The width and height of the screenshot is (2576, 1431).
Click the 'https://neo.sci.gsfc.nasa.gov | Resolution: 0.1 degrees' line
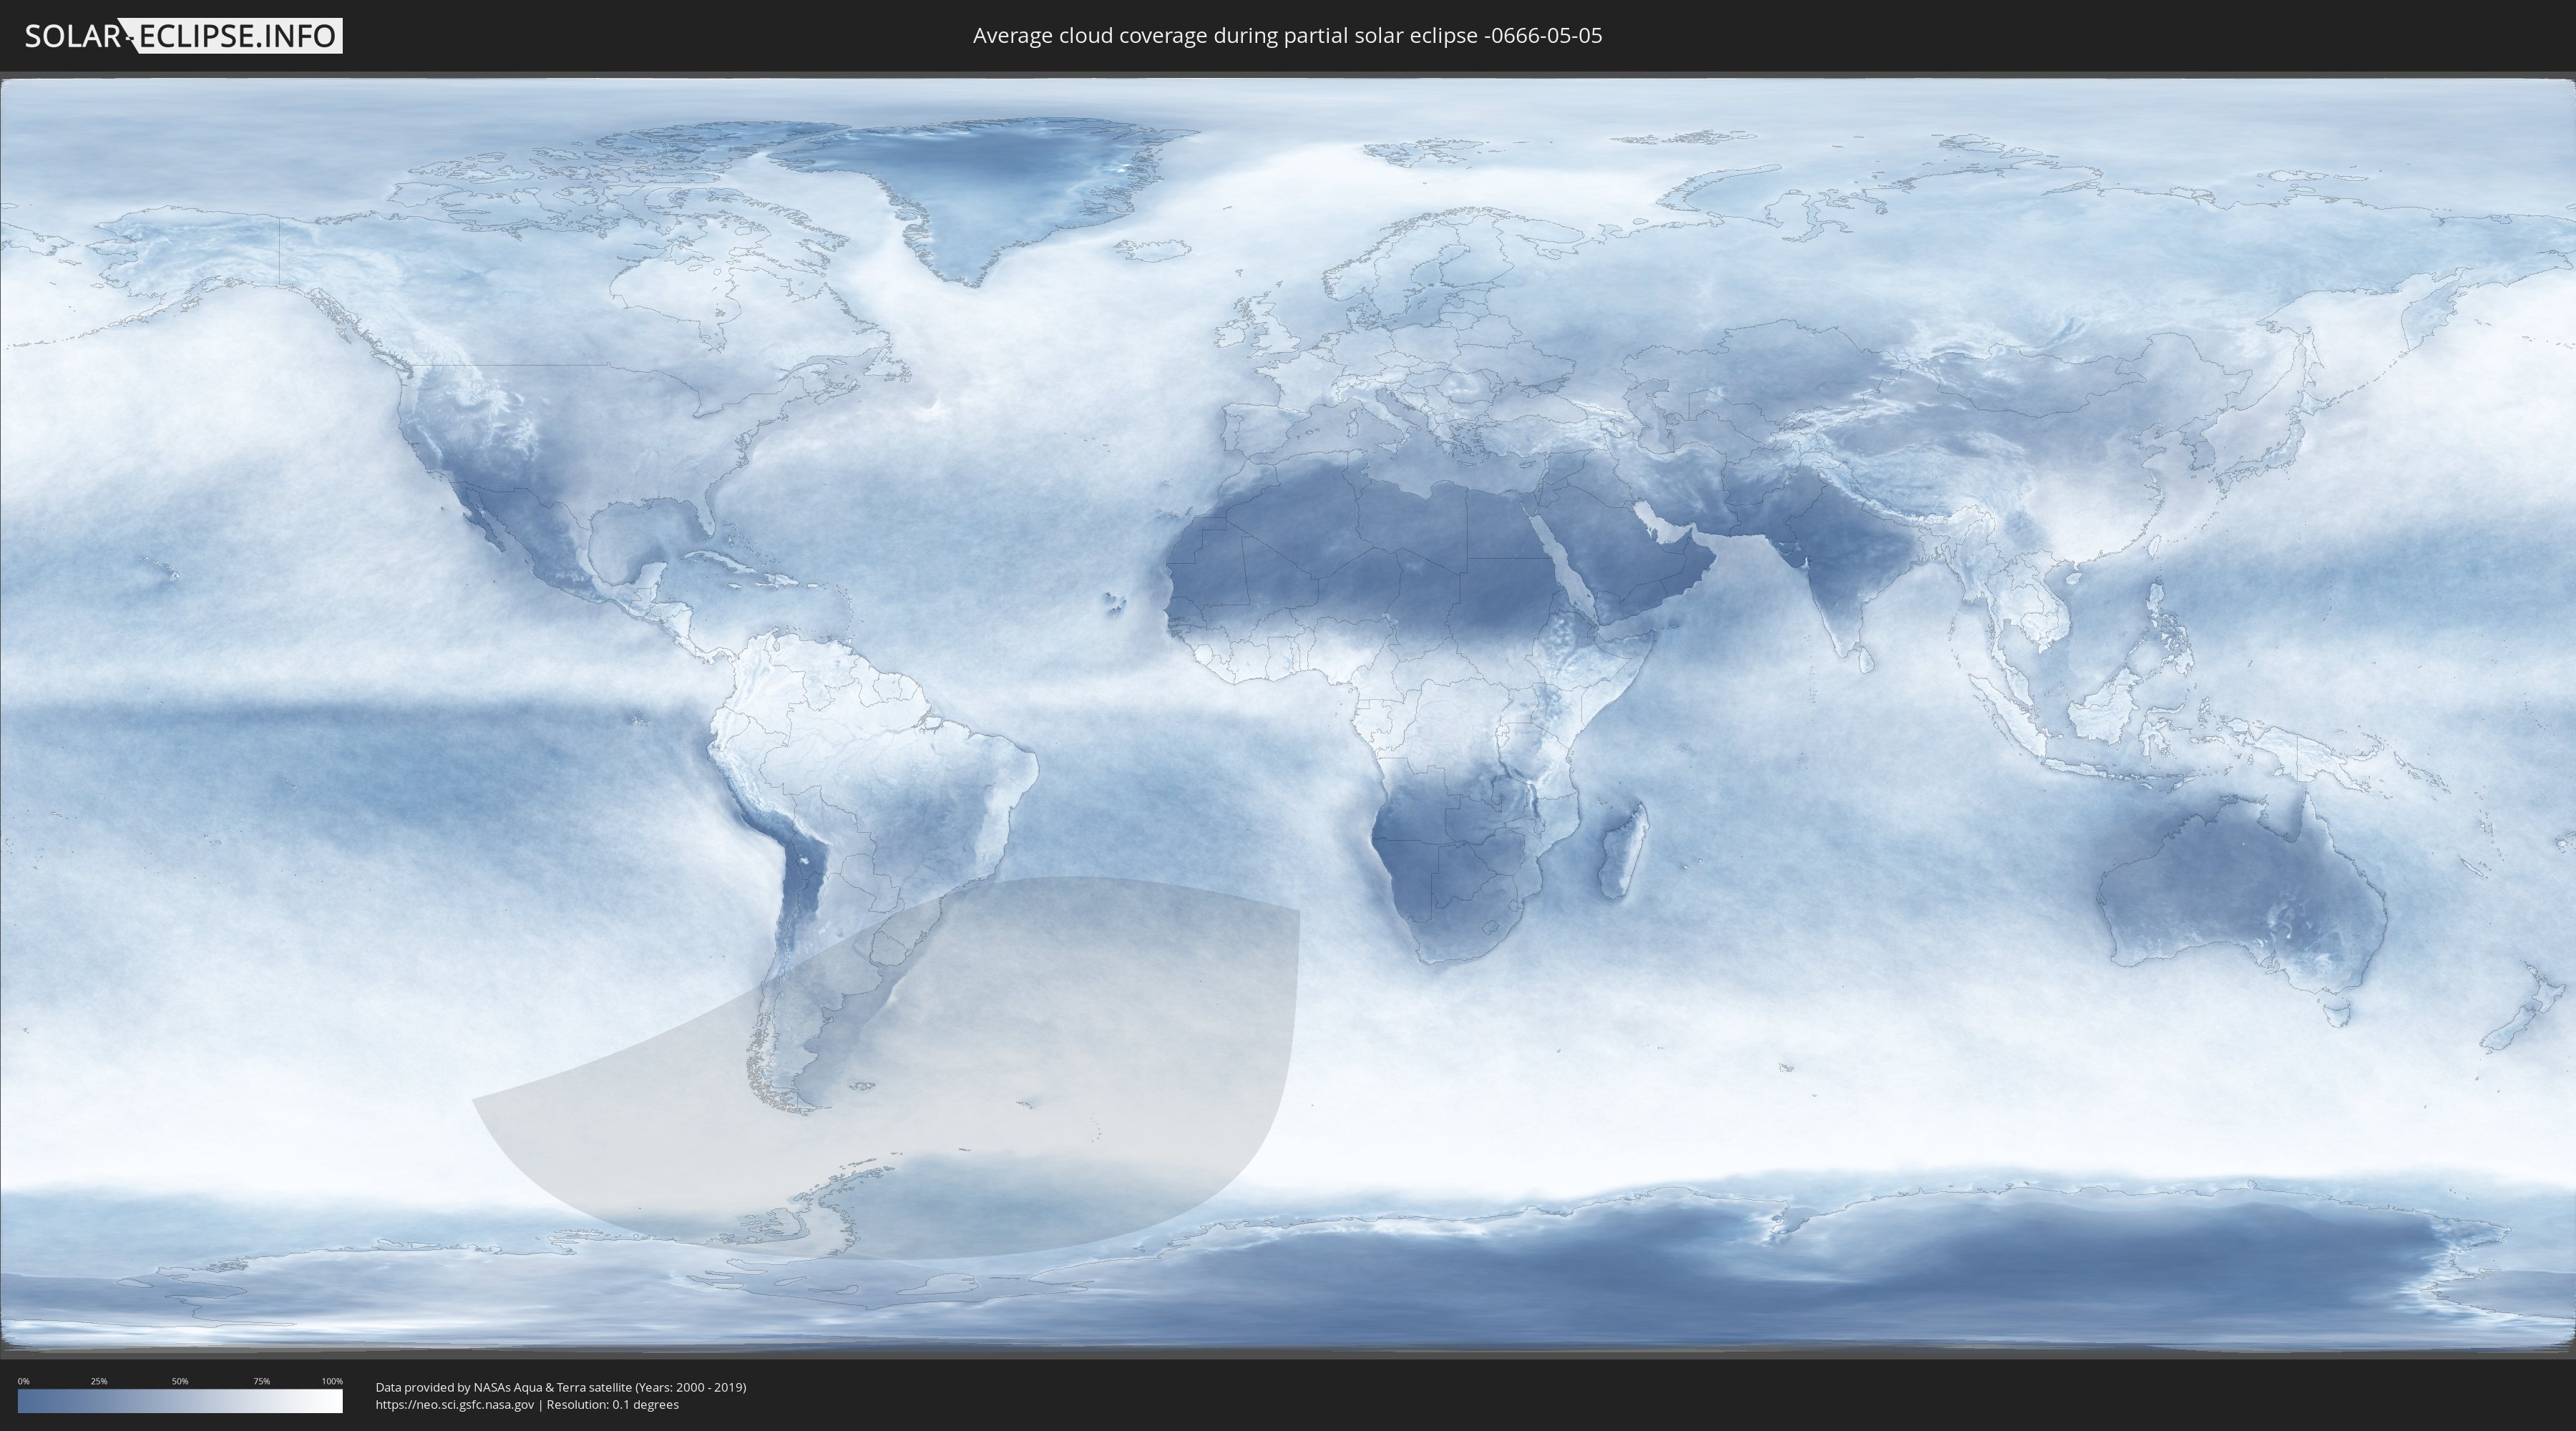527,1405
